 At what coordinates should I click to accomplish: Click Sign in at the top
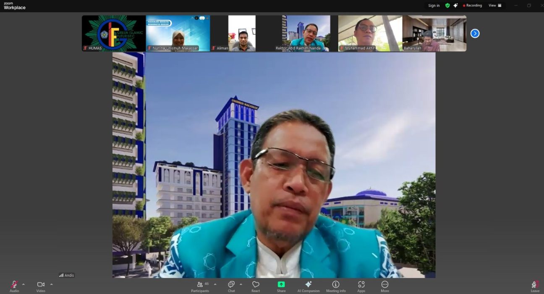434,5
